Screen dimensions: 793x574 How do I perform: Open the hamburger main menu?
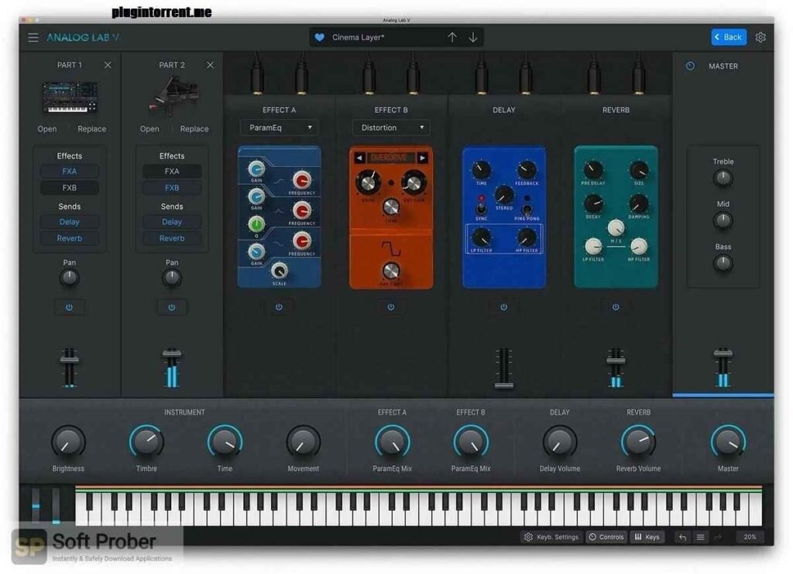[x=33, y=37]
